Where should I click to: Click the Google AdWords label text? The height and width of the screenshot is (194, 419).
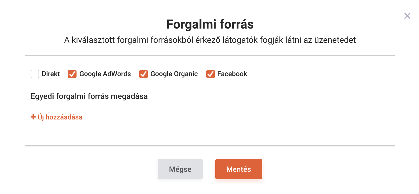tap(105, 74)
